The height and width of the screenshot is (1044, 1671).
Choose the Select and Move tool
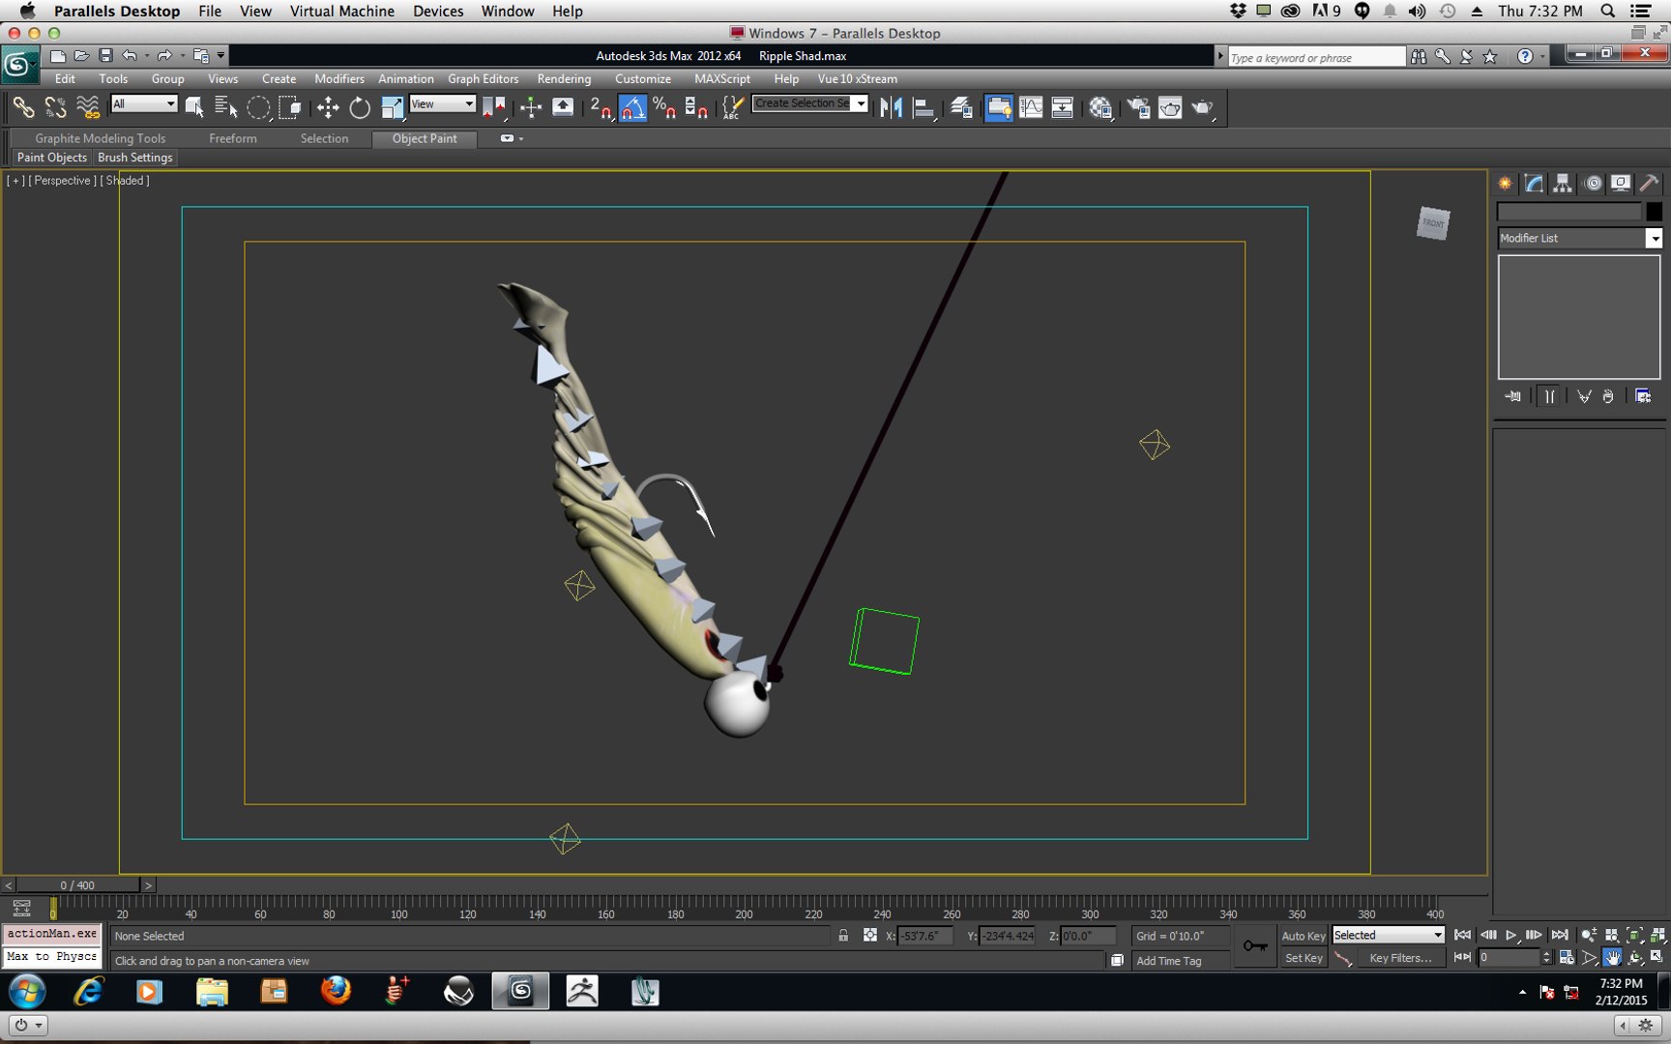(x=328, y=107)
